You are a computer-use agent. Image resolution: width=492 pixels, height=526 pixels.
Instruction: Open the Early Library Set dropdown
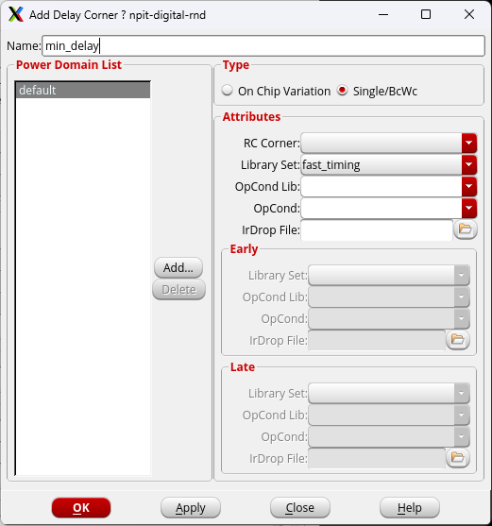click(462, 275)
